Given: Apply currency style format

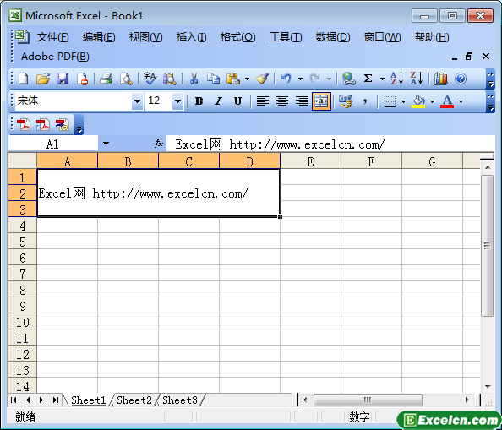Looking at the screenshot, I should [346, 101].
